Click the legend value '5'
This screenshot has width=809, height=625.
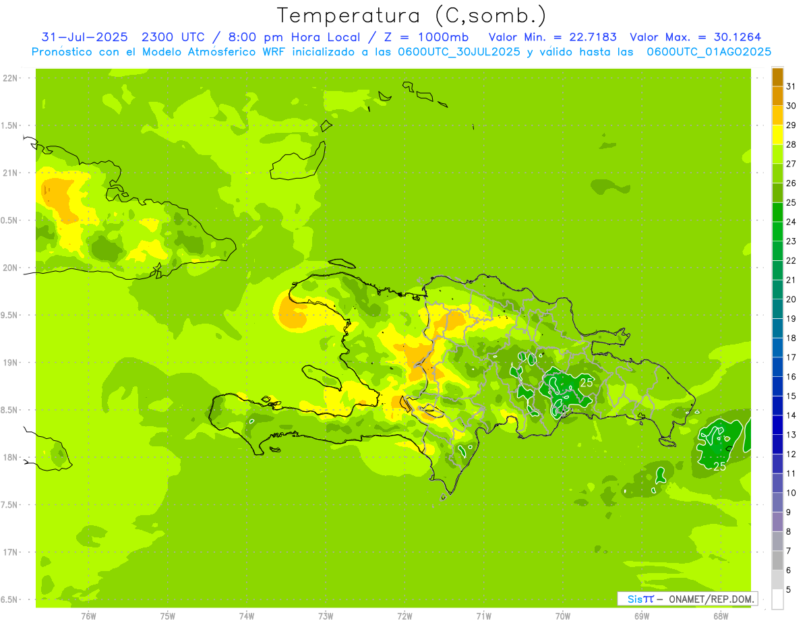click(x=788, y=589)
